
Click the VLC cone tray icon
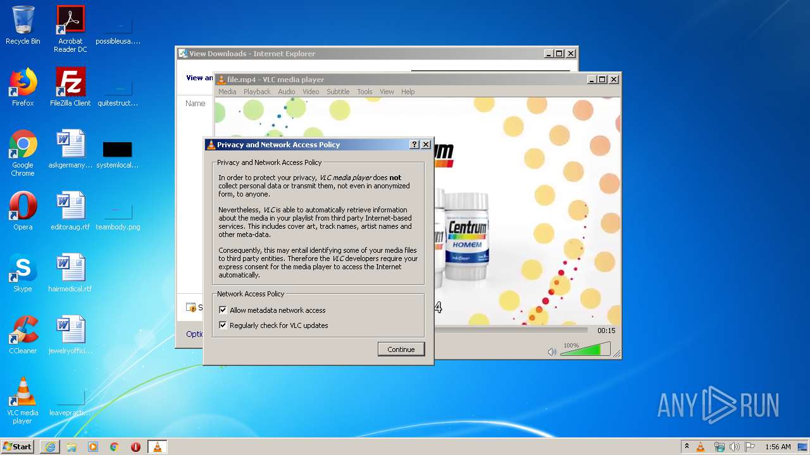[x=701, y=447]
